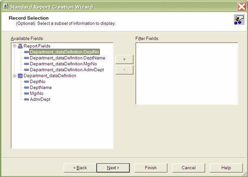
Task: Select DeptName under the Department_dataDefinition table
Action: point(41,88)
